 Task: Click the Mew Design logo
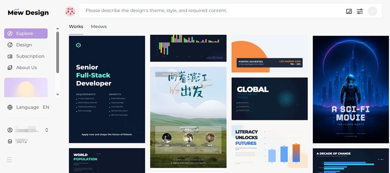click(x=28, y=12)
